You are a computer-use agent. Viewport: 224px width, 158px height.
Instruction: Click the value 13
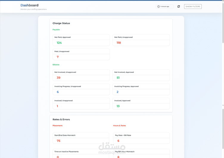pyautogui.click(x=118, y=106)
